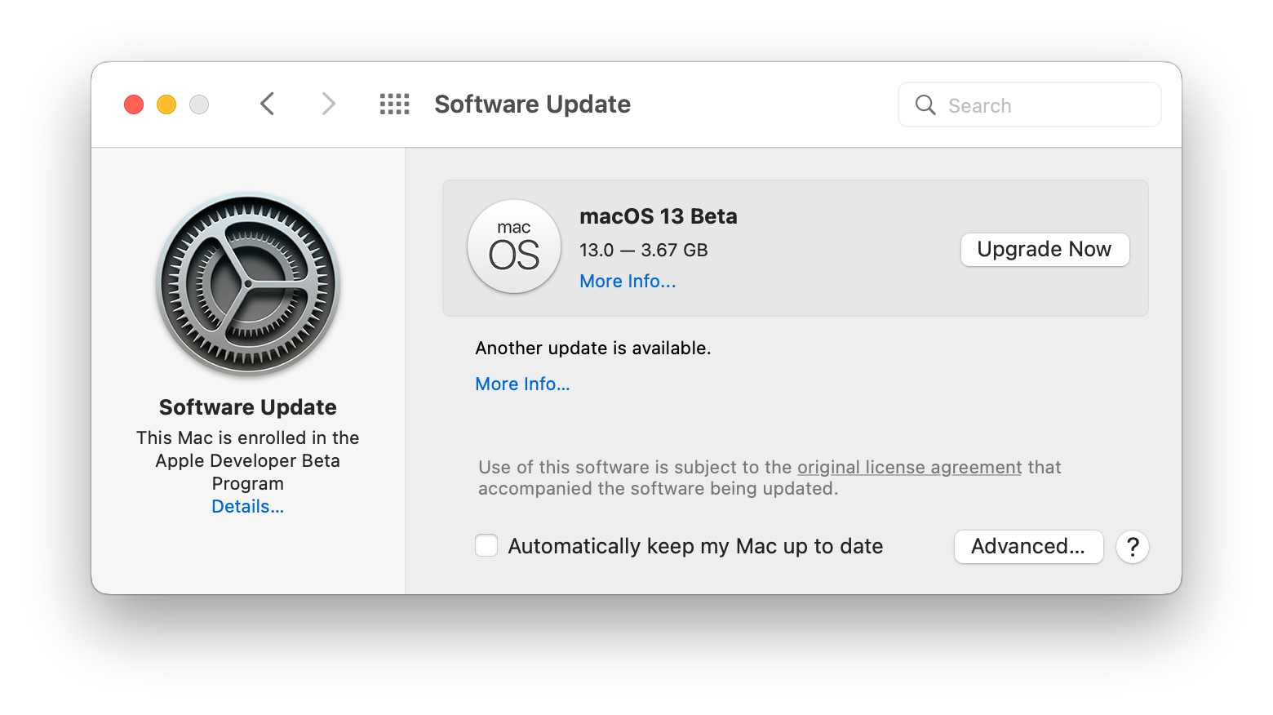The height and width of the screenshot is (715, 1273).
Task: Open More Info under macOS 13 Beta
Action: coord(628,282)
